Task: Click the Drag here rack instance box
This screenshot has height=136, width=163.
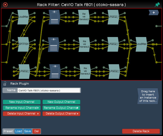Action: point(148,96)
